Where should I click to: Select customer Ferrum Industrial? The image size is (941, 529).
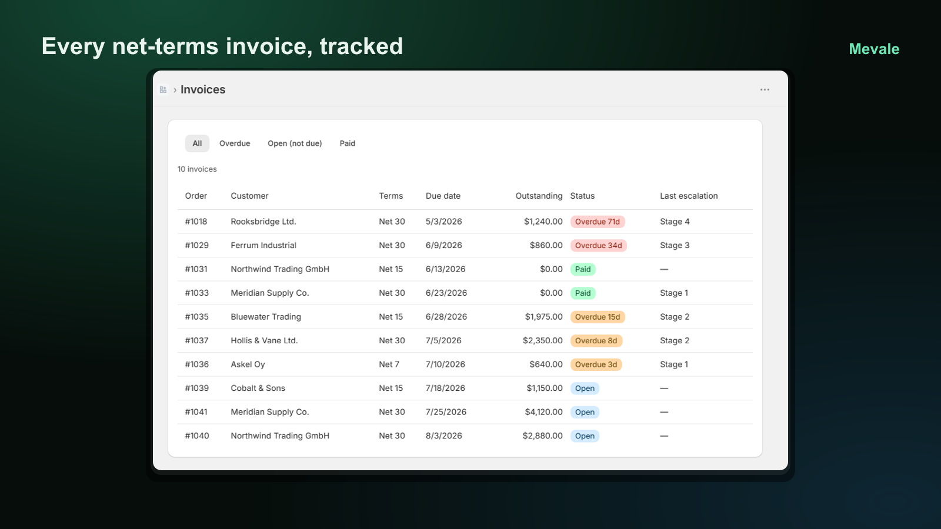tap(263, 245)
